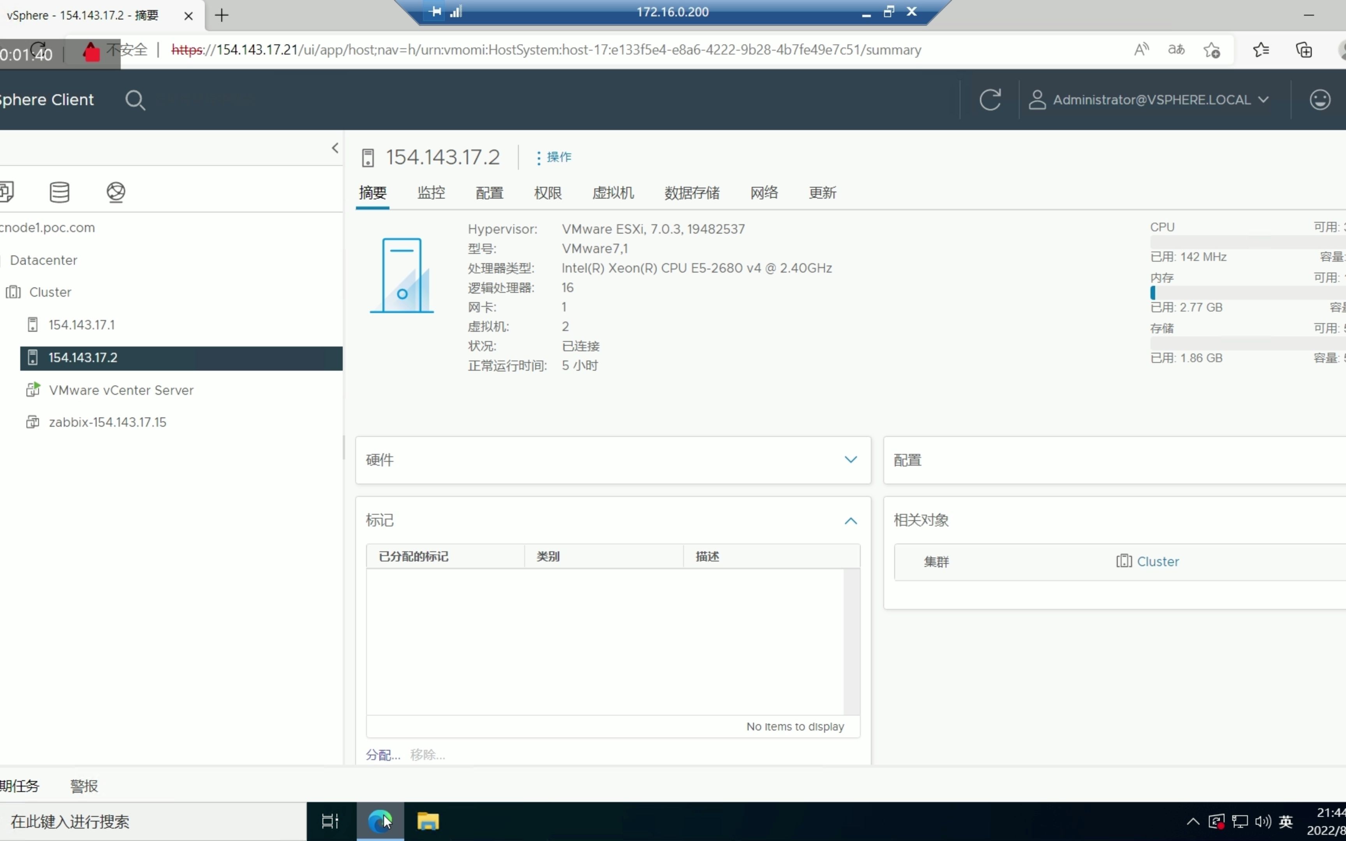Image resolution: width=1346 pixels, height=841 pixels.
Task: Select the VMware vCenter Server VM
Action: (121, 390)
